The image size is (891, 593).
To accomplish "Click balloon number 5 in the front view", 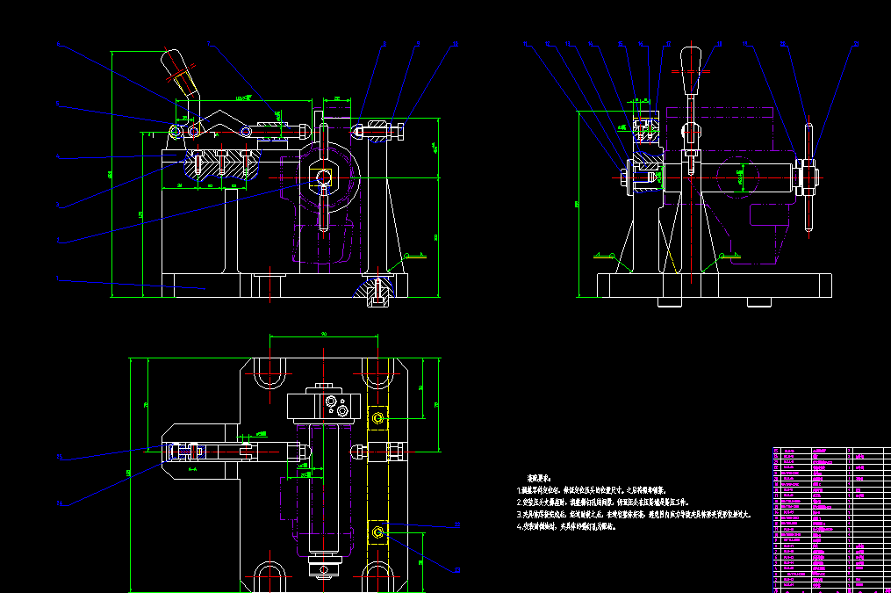I will point(57,104).
